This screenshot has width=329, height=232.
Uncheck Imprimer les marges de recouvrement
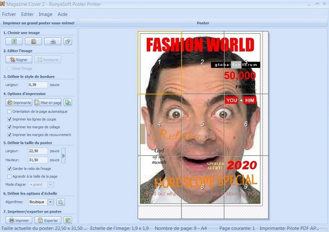[9, 135]
